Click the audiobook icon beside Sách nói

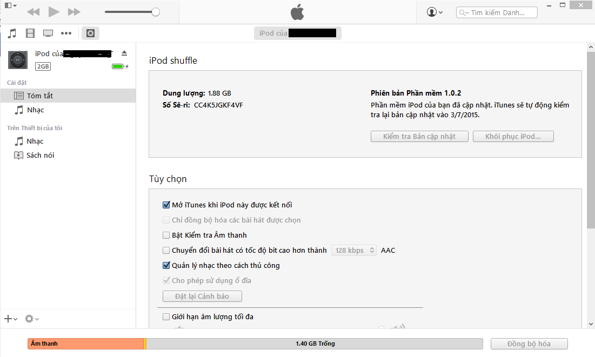[x=18, y=155]
